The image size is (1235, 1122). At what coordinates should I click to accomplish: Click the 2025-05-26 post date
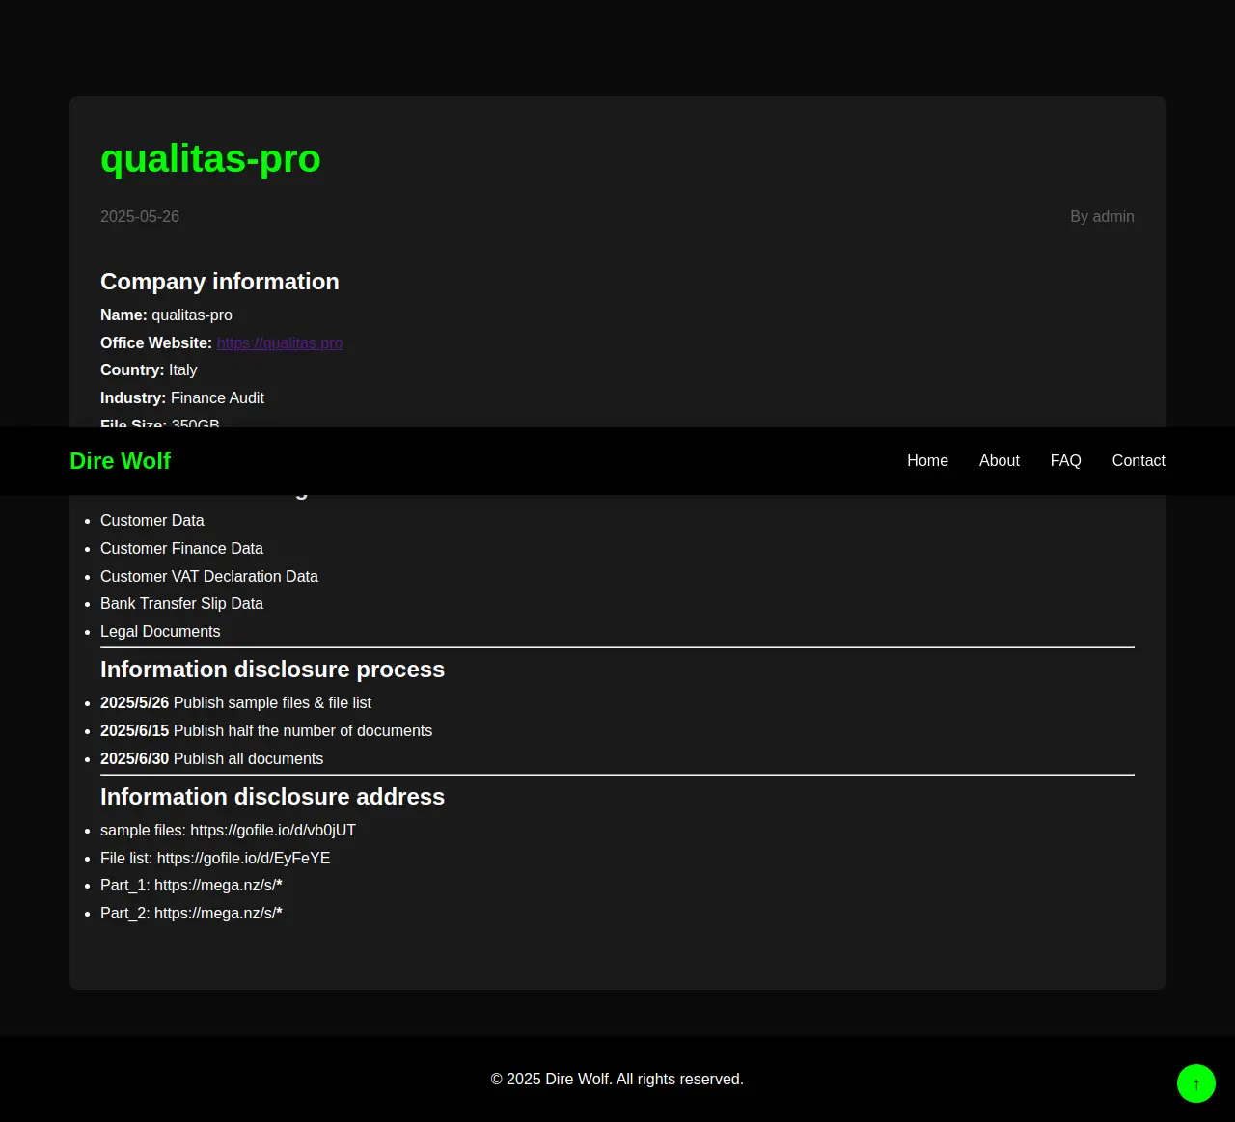pyautogui.click(x=140, y=217)
